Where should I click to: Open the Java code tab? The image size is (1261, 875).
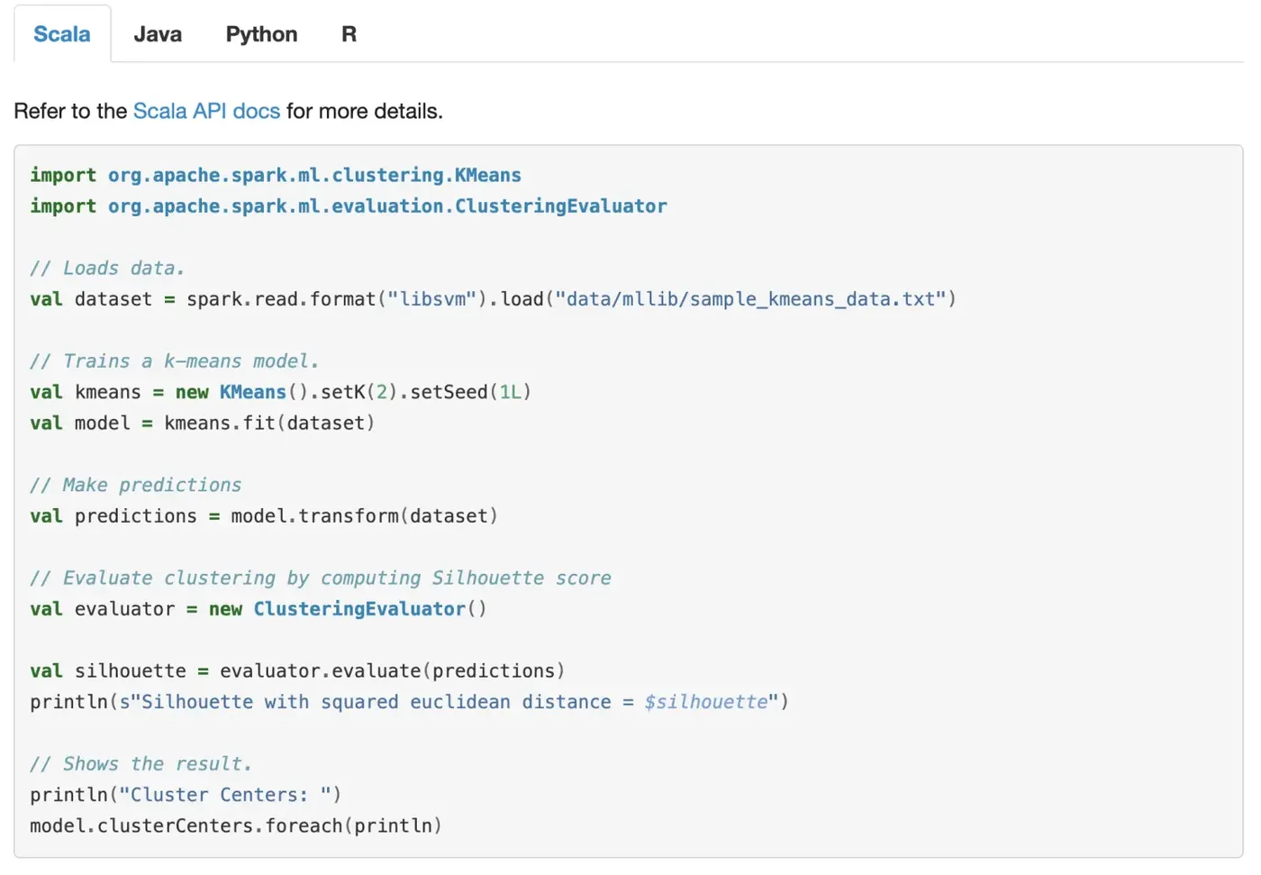158,34
